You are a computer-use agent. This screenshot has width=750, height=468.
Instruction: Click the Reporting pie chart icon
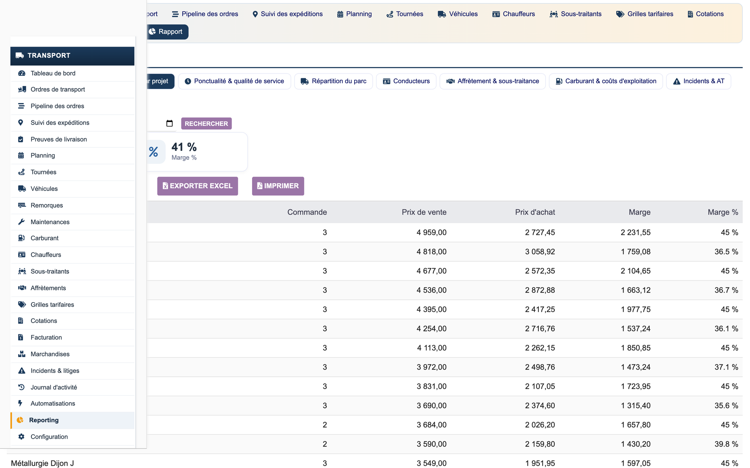point(20,420)
